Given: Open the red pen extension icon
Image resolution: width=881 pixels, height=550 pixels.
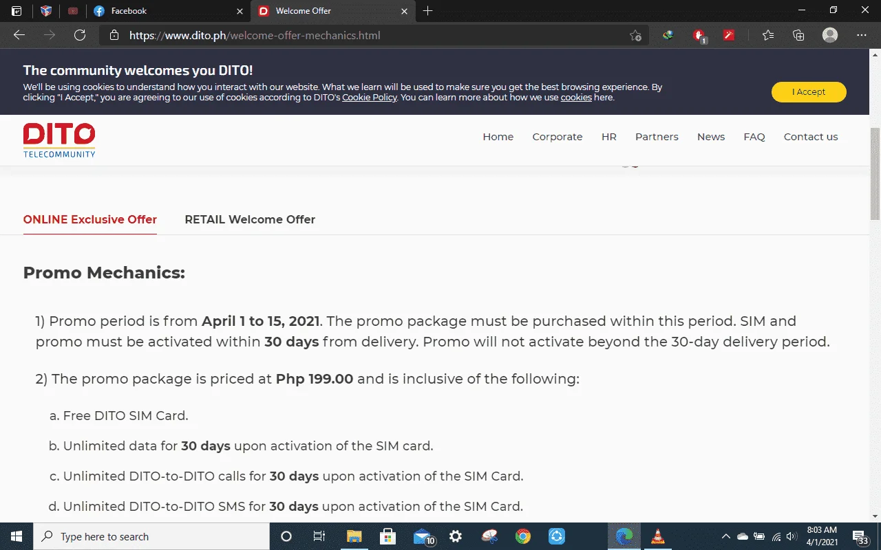Looking at the screenshot, I should coord(729,35).
